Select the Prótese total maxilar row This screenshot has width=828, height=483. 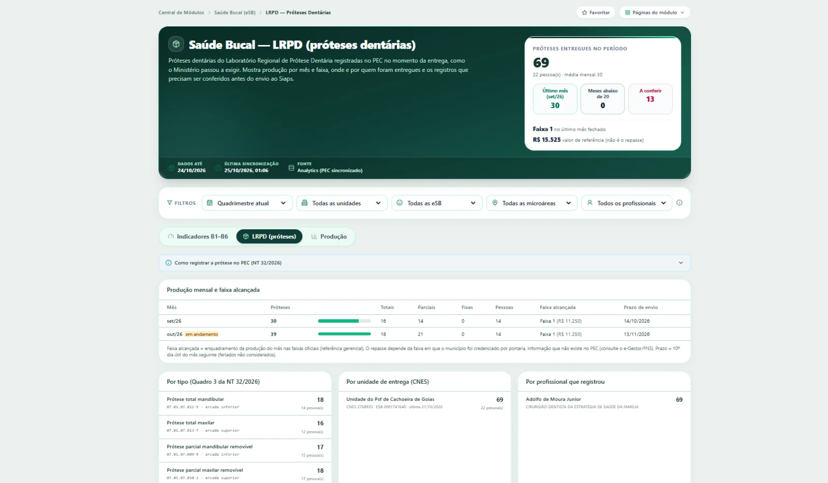click(245, 427)
